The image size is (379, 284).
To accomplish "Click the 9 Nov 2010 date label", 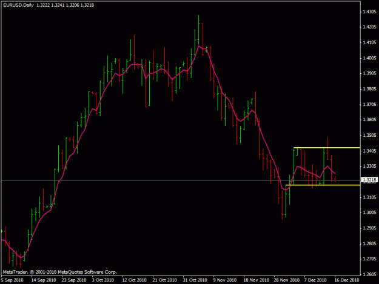I will pyautogui.click(x=225, y=280).
